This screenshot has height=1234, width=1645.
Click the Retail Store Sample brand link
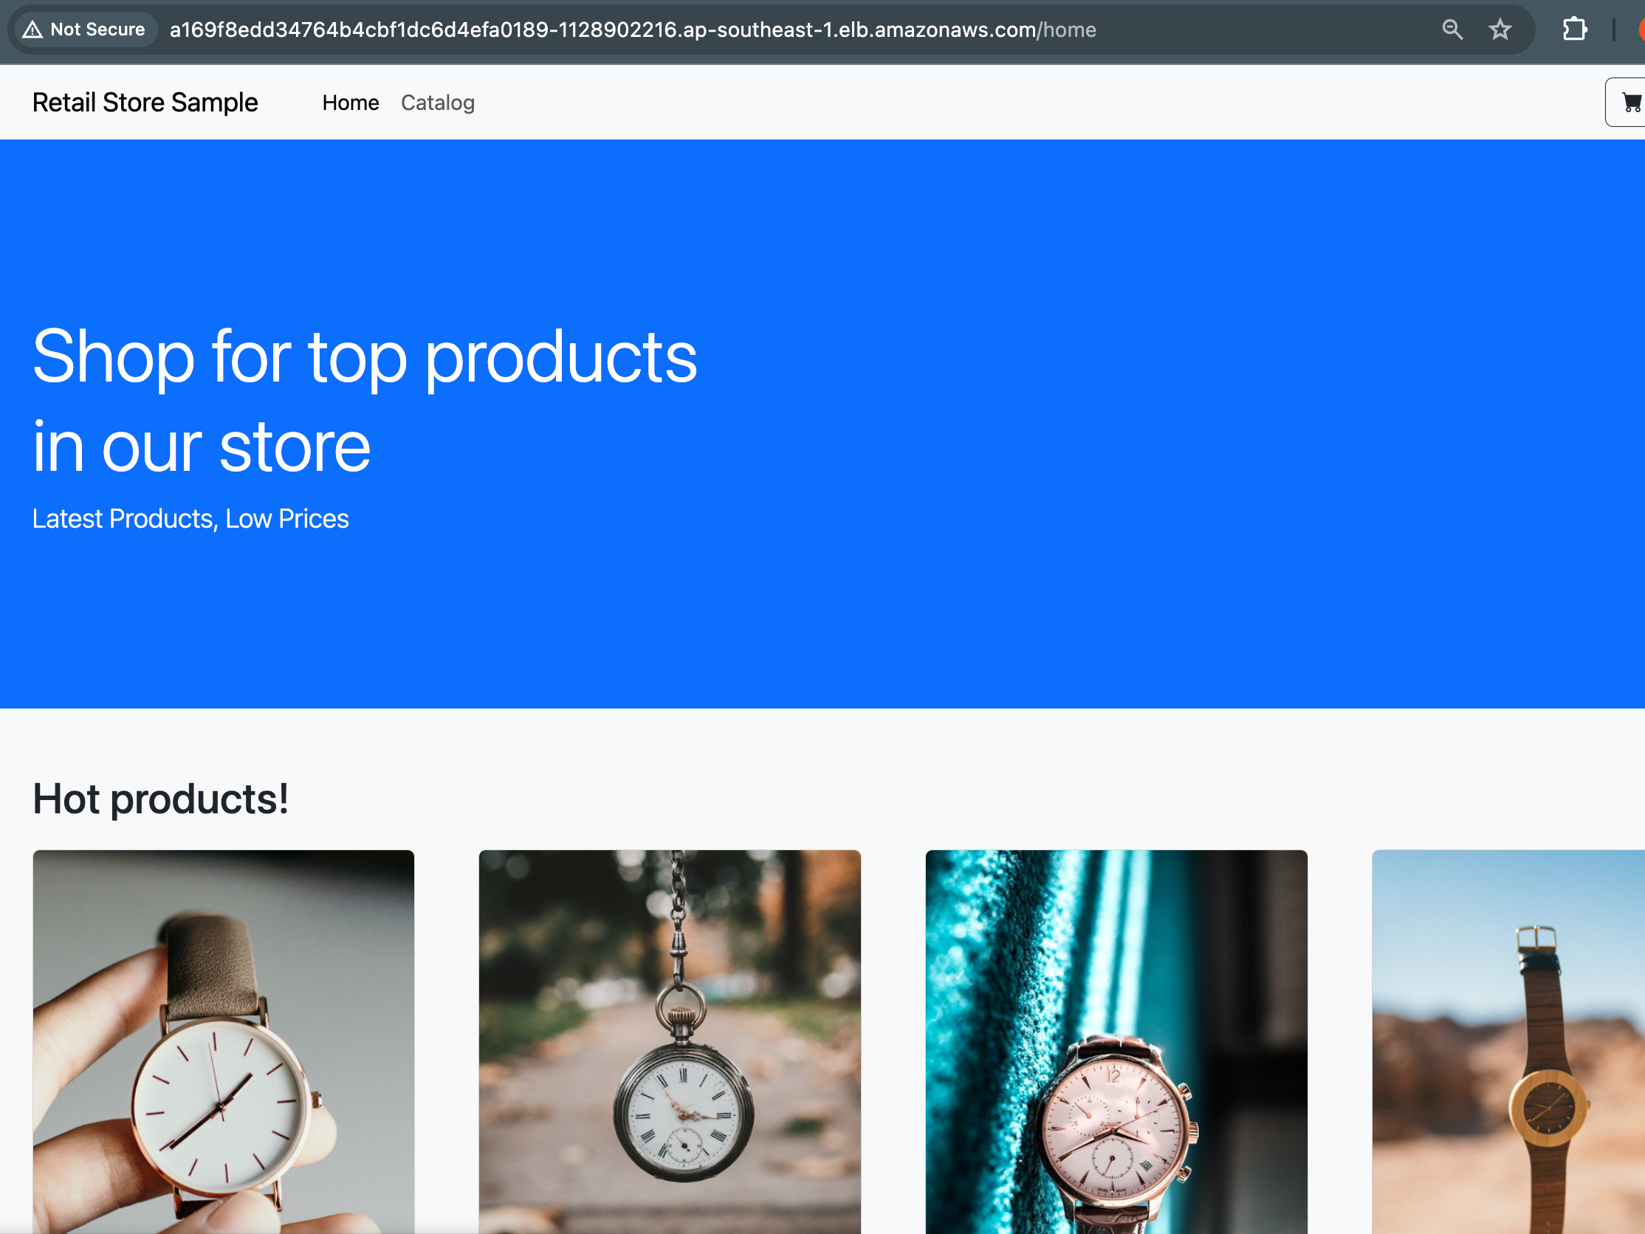point(145,103)
